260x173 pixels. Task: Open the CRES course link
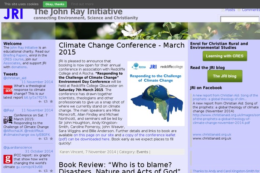pyautogui.click(x=13, y=59)
